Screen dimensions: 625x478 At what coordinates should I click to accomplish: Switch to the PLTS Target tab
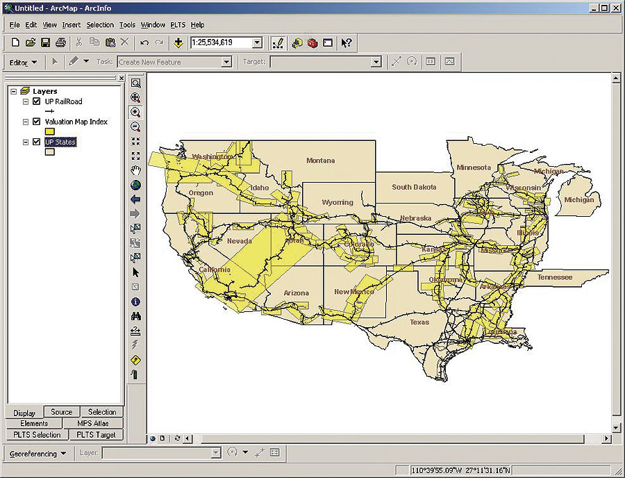point(96,434)
